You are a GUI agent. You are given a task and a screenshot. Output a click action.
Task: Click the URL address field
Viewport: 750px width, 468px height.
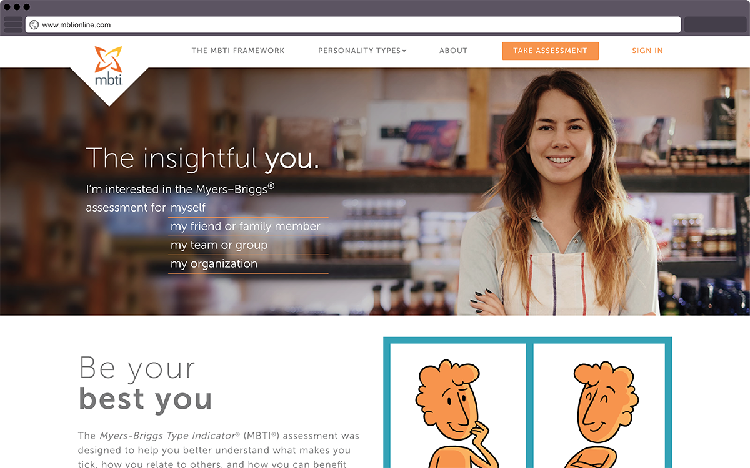353,25
